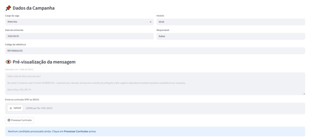Click the Horário label
Image resolution: width=312 pixels, height=140 pixels.
click(160, 16)
